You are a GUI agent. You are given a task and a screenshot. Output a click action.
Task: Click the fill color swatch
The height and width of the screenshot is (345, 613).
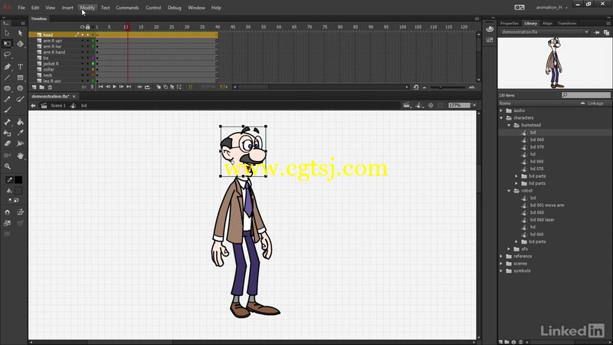pyautogui.click(x=18, y=191)
